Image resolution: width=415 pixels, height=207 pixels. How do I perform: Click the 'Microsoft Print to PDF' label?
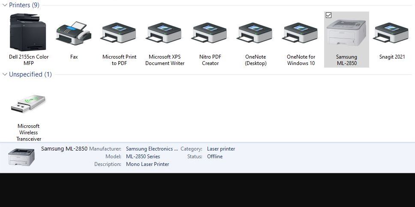(119, 60)
